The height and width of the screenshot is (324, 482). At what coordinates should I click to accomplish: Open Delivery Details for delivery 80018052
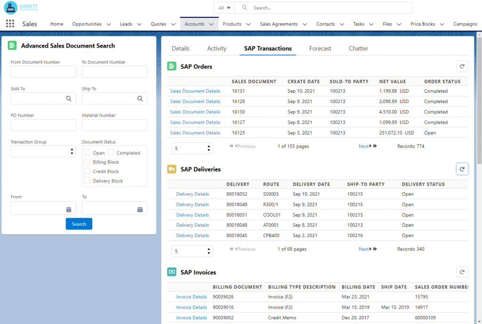(193, 194)
